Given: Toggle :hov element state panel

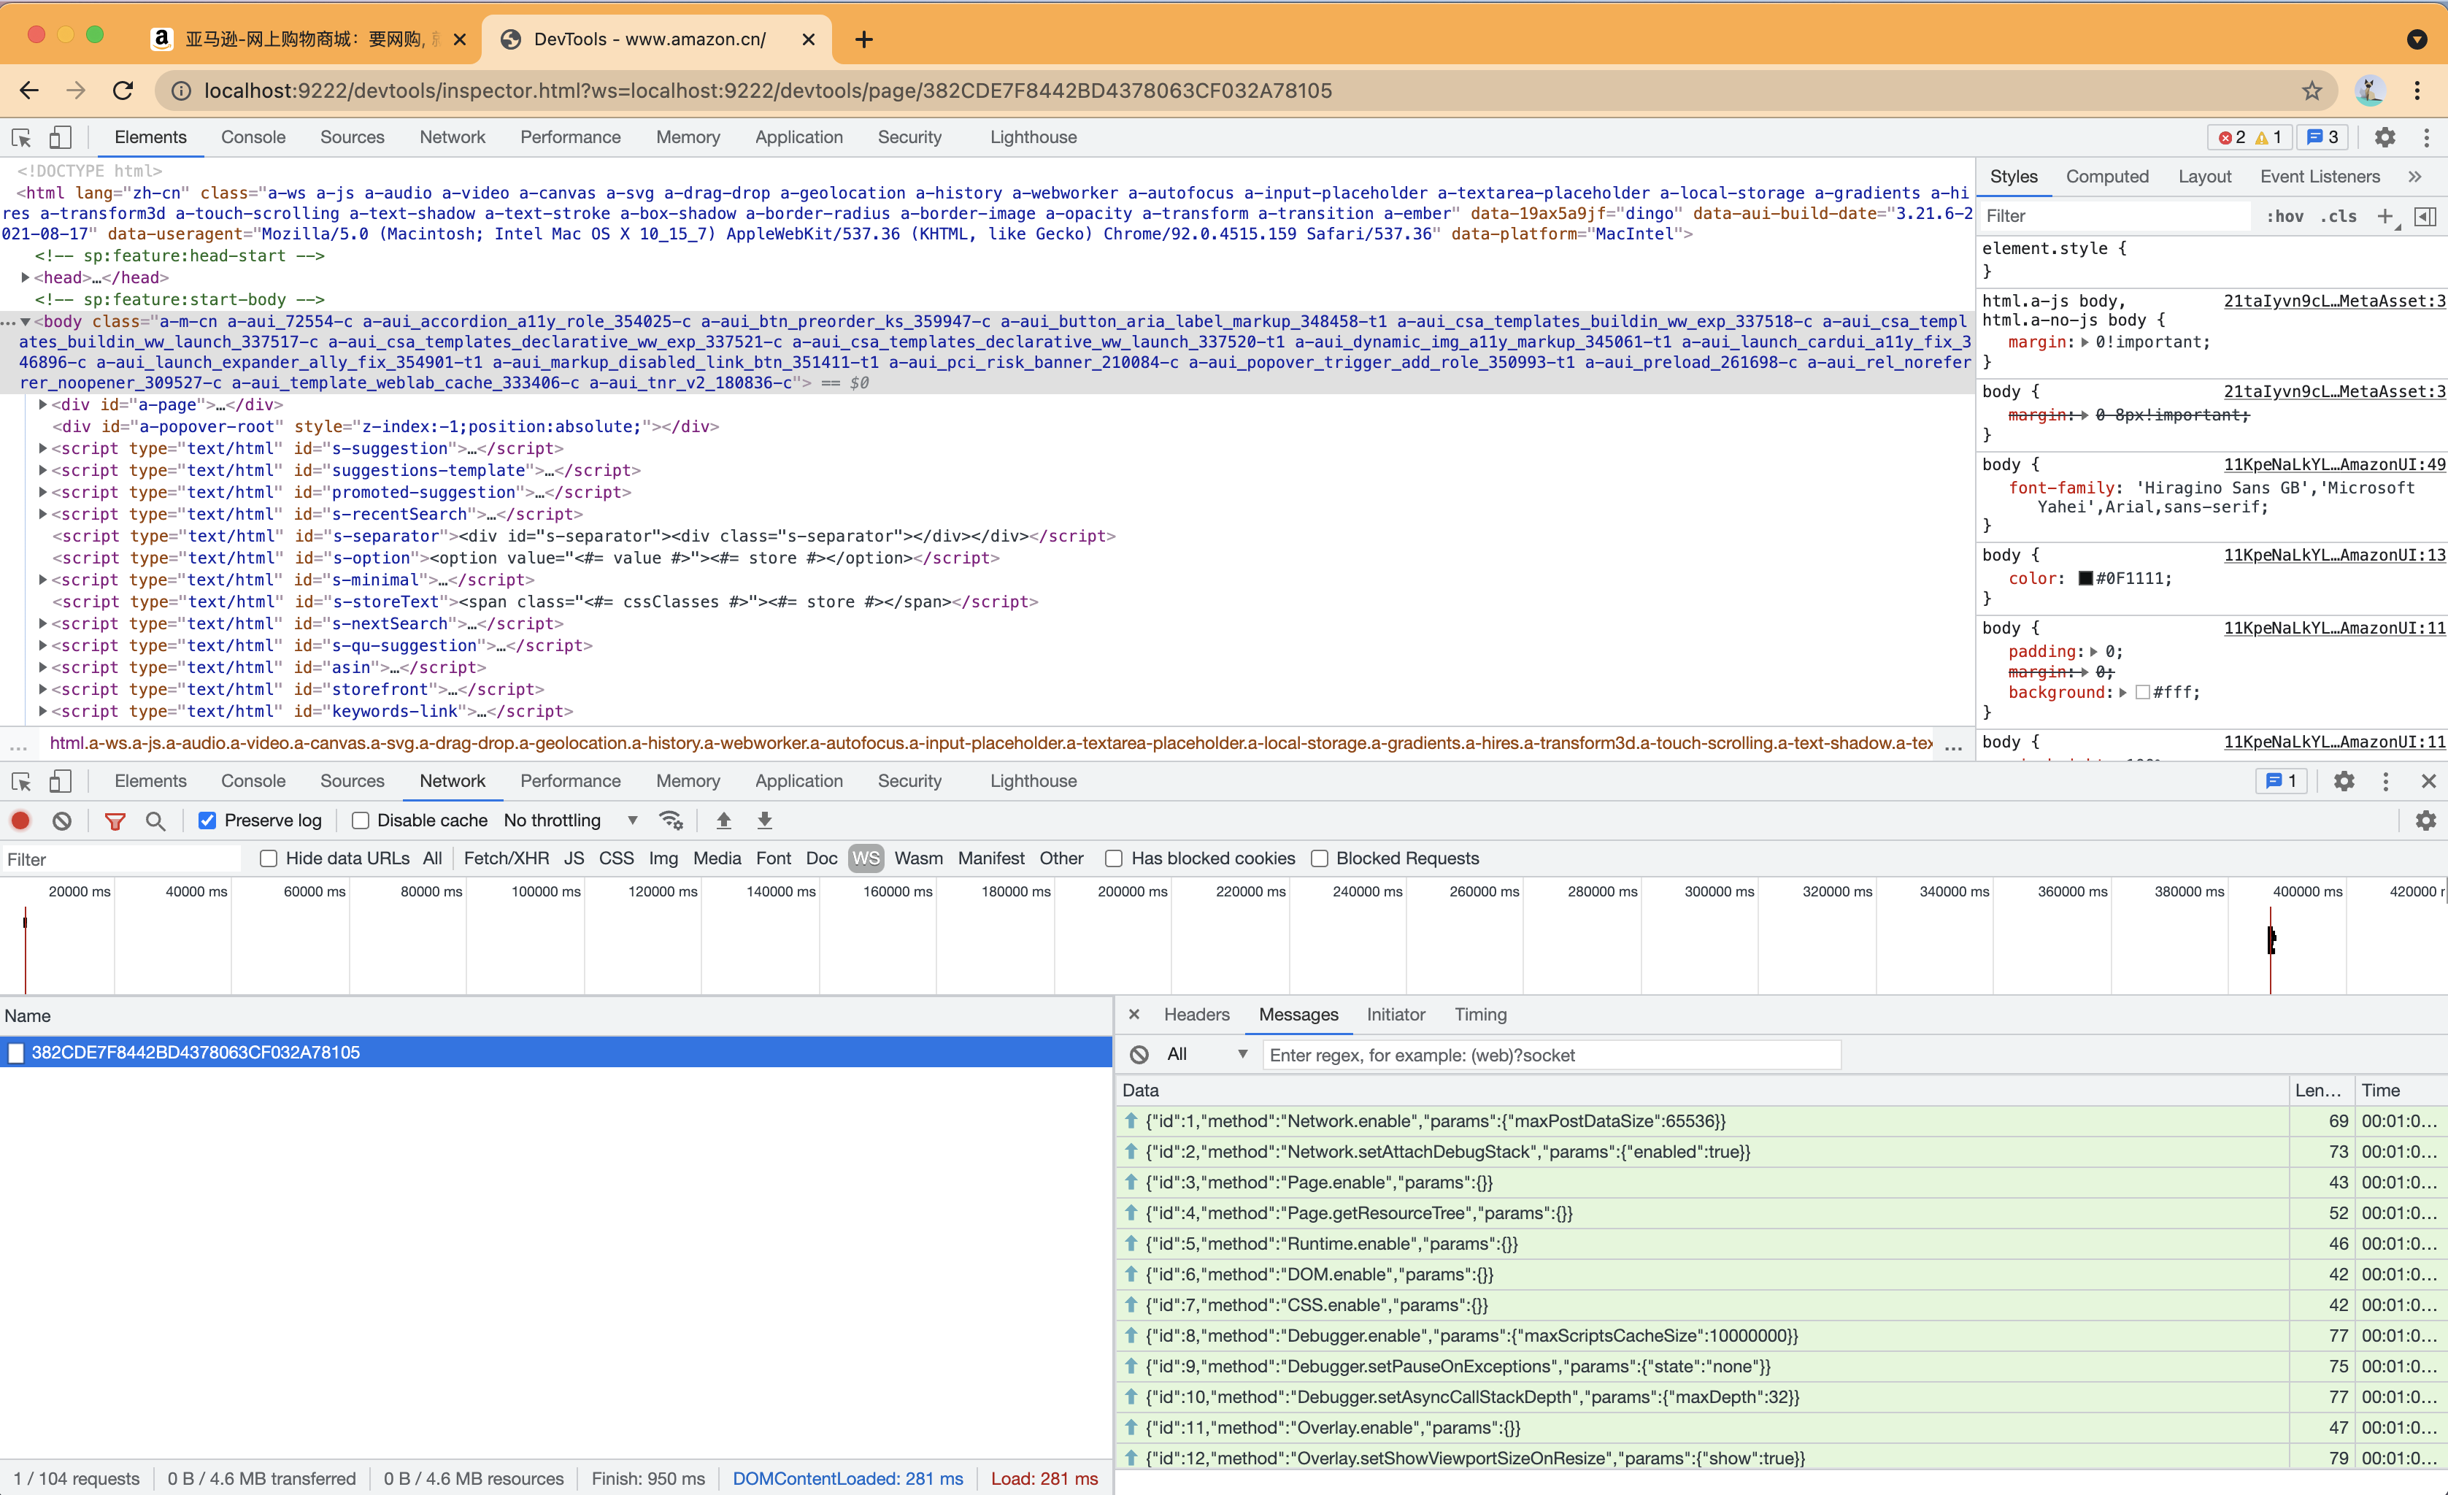Looking at the screenshot, I should point(2284,215).
